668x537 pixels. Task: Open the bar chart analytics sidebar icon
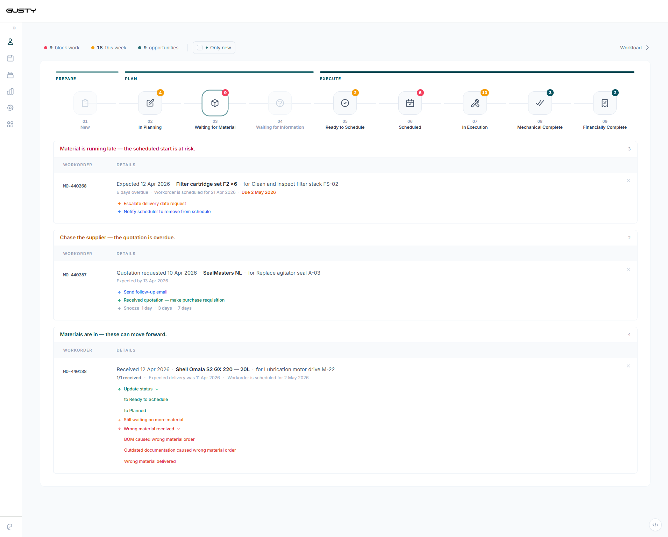(x=10, y=91)
